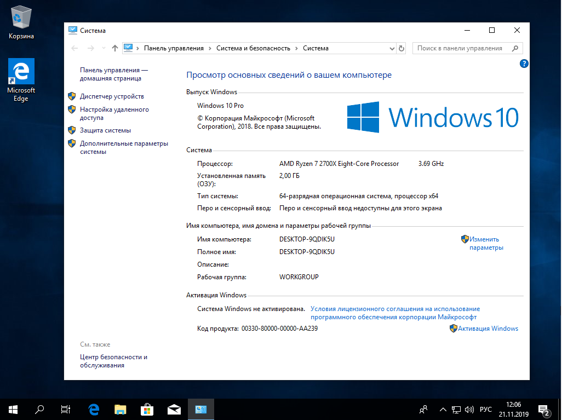Viewport: 562px width, 420px height.
Task: Click the Система breadcrumb in address bar
Action: pyautogui.click(x=316, y=48)
